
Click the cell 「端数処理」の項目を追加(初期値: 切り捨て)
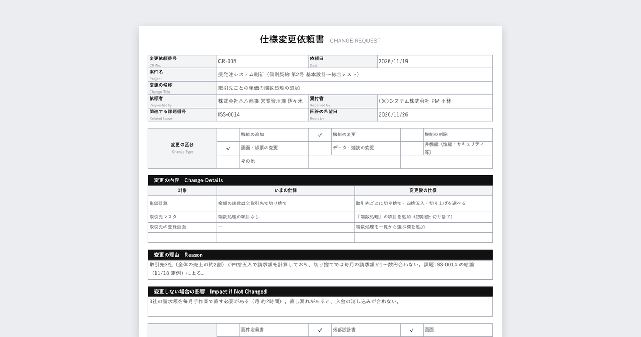point(424,217)
